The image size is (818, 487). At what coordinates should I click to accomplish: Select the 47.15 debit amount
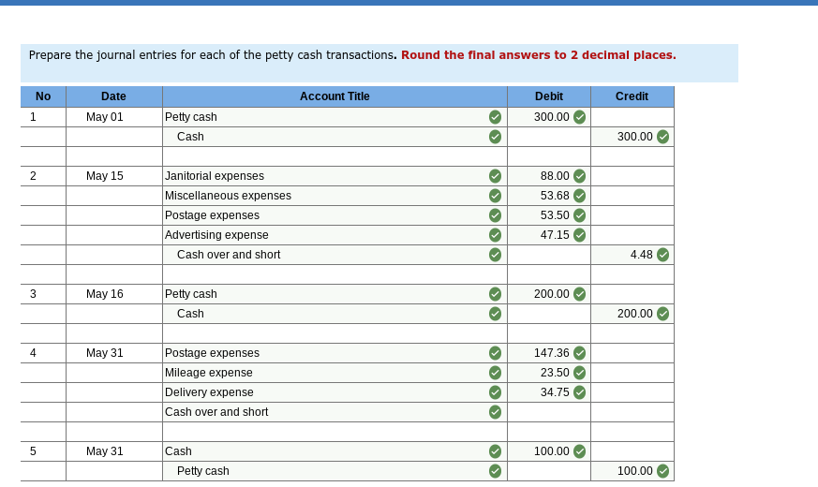pyautogui.click(x=555, y=235)
